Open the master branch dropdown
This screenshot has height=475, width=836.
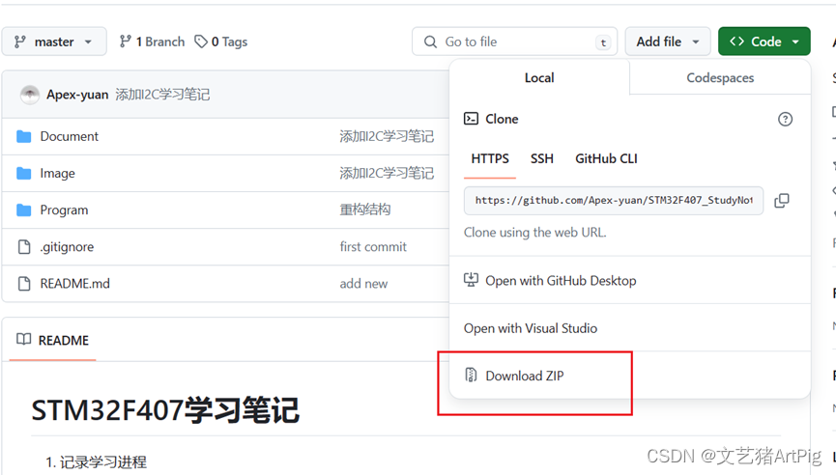pos(54,42)
